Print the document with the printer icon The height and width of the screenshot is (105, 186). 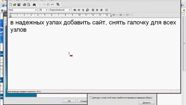click(x=24, y=5)
